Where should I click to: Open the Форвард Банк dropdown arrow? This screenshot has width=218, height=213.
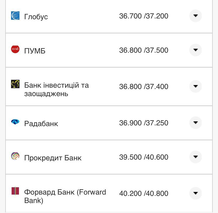195,192
